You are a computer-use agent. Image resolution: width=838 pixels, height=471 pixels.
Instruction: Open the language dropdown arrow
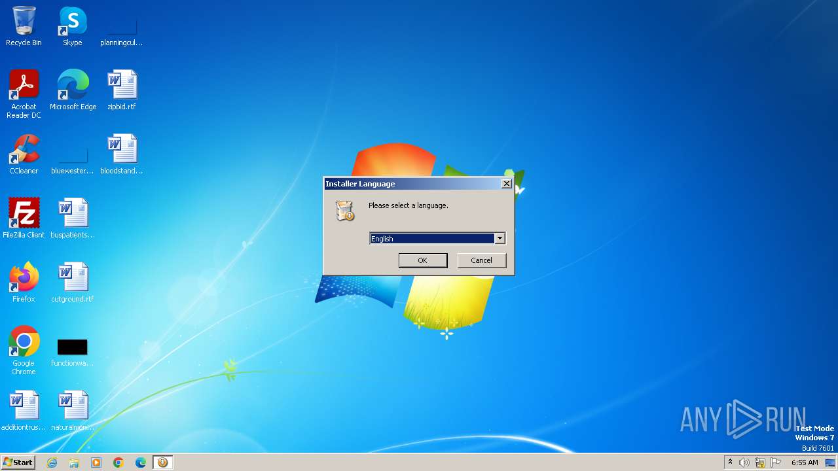[x=500, y=239]
